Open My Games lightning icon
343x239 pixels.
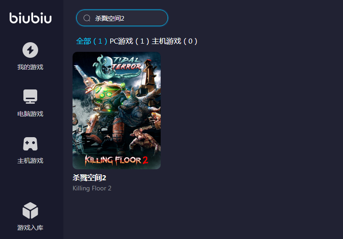[30, 50]
